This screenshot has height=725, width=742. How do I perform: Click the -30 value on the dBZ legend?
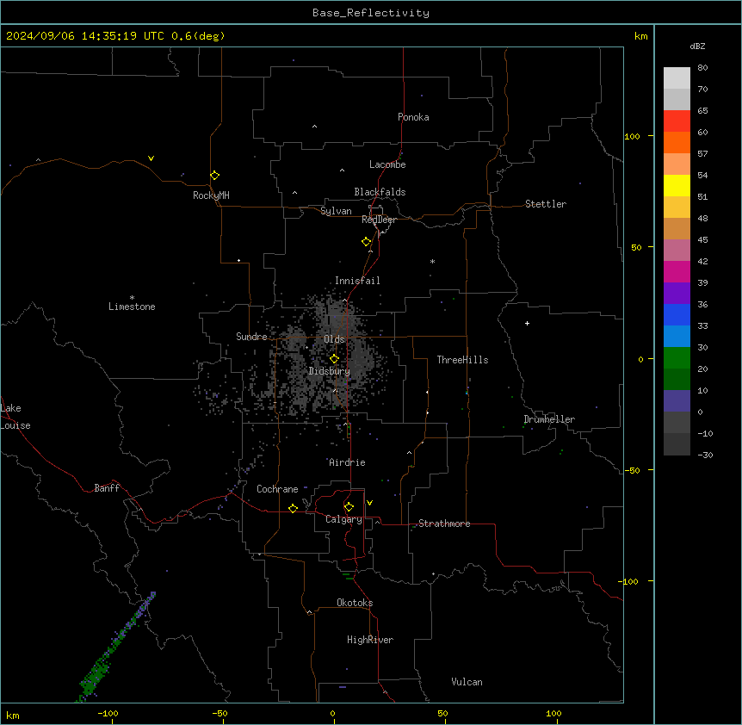[705, 455]
